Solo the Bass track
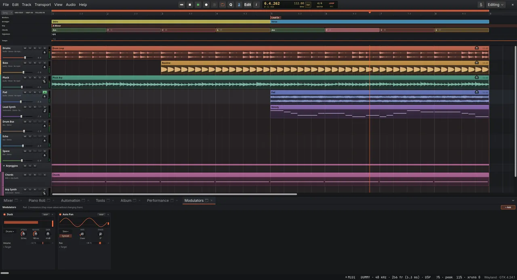This screenshot has width=517, height=280. (30, 63)
